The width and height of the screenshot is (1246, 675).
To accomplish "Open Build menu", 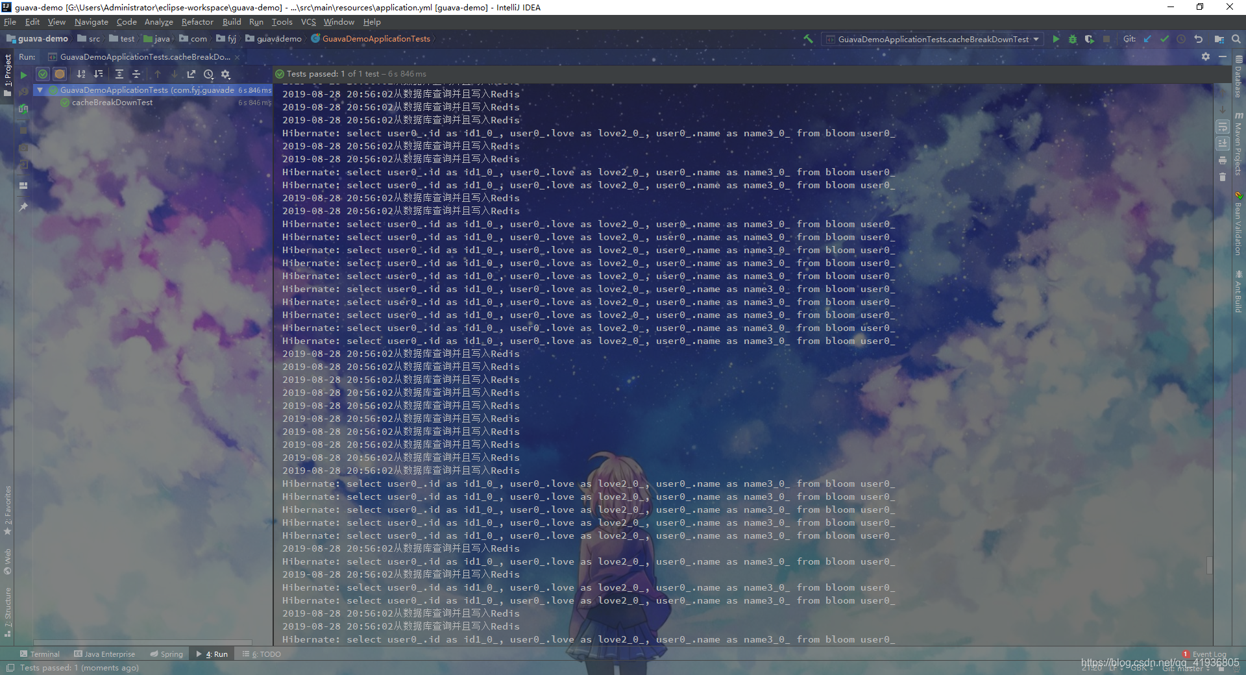I will coord(232,22).
